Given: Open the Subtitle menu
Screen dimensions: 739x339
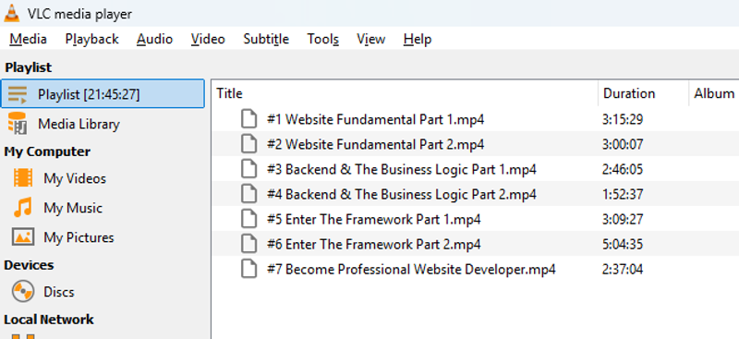Looking at the screenshot, I should (x=266, y=39).
